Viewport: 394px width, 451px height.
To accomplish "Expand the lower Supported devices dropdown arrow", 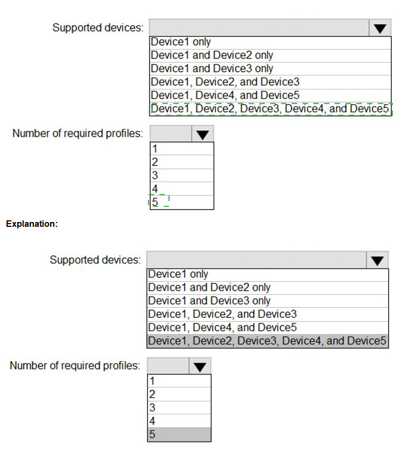I will (x=377, y=261).
